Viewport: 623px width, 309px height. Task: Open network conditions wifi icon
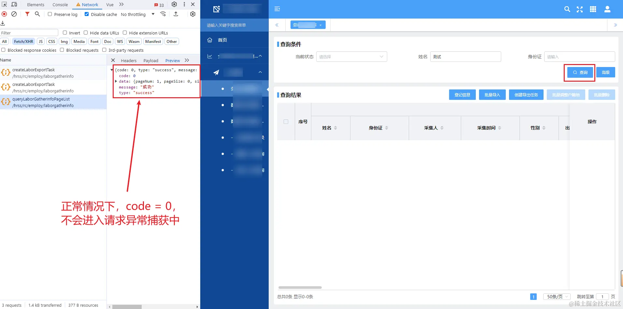[163, 14]
